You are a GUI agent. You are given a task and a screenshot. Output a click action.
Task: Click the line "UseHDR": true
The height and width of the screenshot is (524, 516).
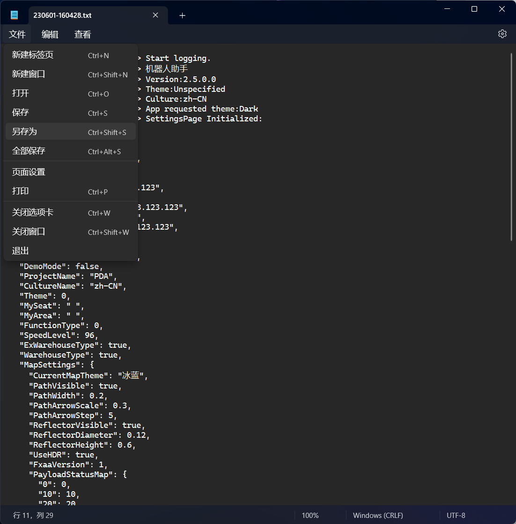(x=63, y=455)
